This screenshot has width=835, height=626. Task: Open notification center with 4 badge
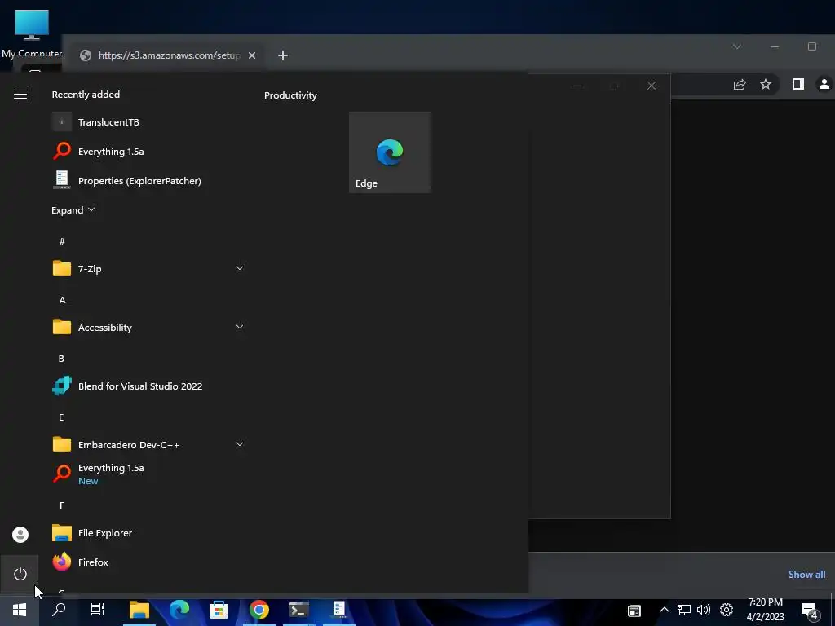click(810, 611)
